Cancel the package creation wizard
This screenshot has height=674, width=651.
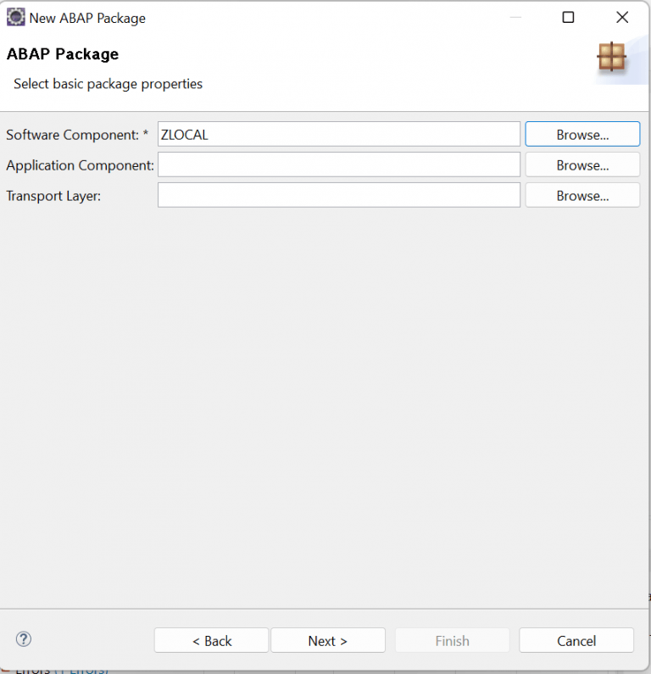[576, 640]
